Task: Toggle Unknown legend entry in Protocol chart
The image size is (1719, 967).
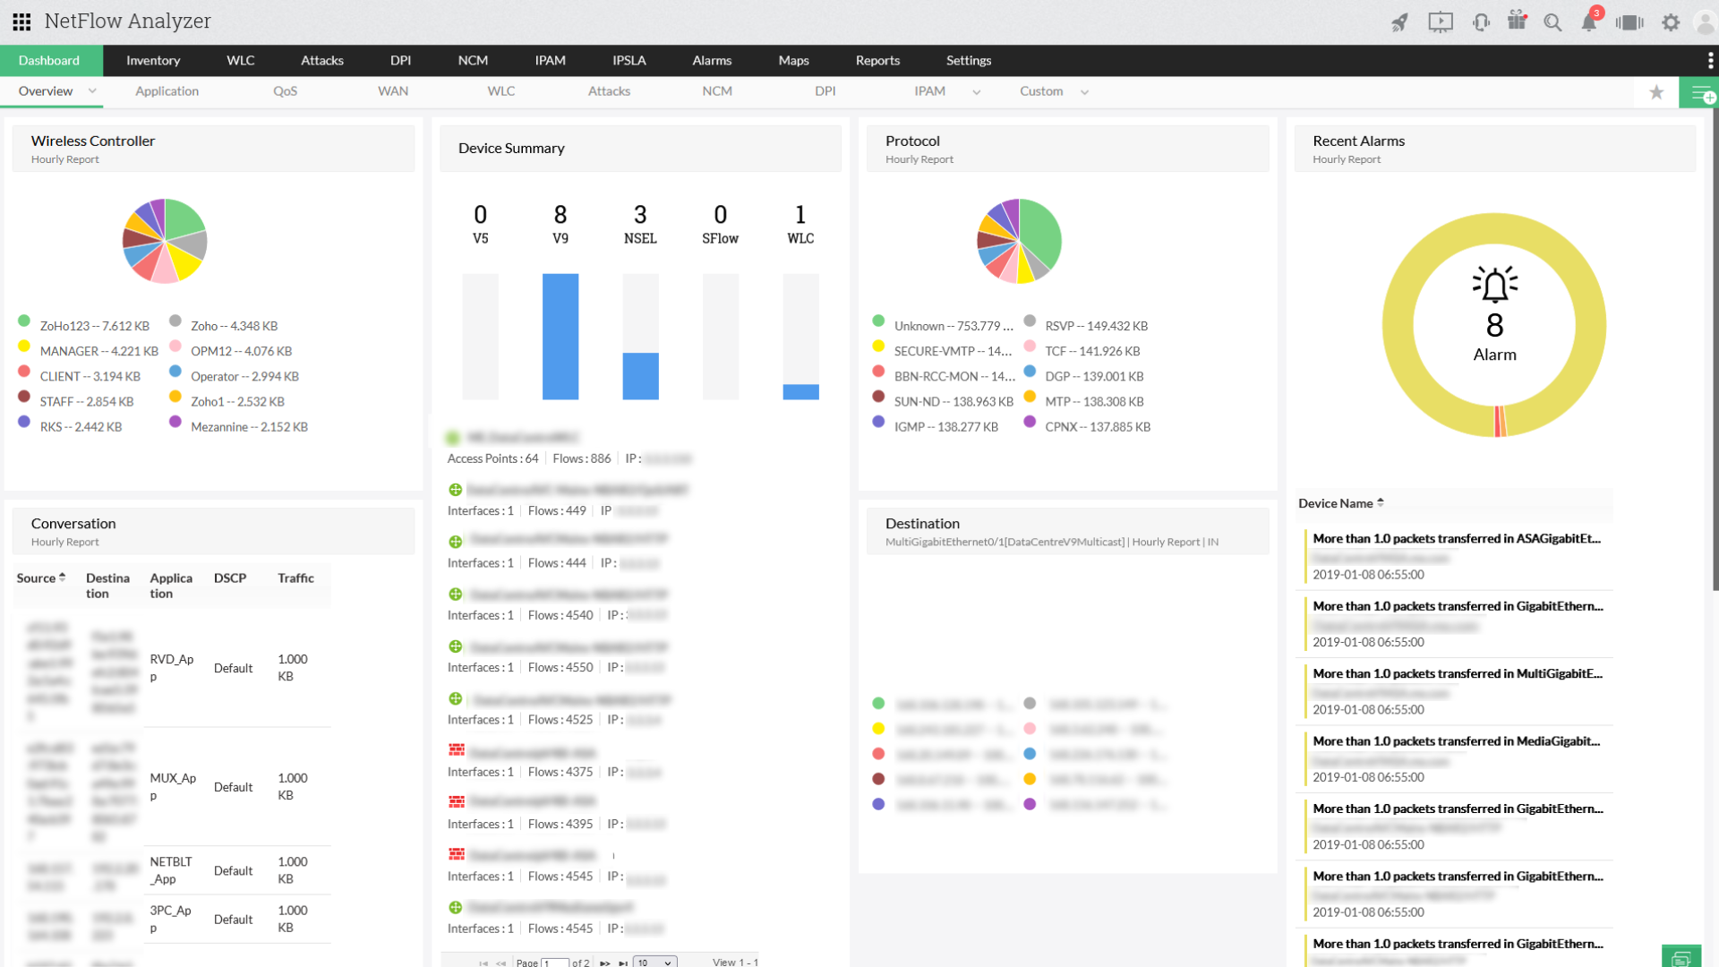Action: point(953,326)
